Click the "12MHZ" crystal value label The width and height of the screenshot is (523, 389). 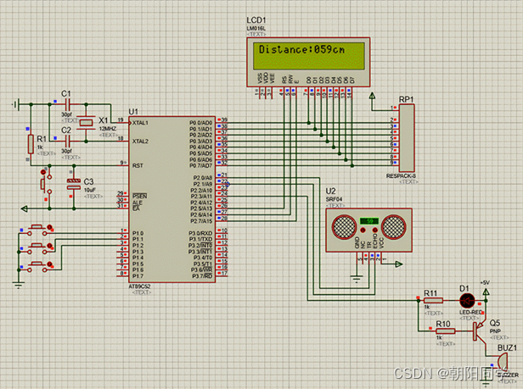107,129
